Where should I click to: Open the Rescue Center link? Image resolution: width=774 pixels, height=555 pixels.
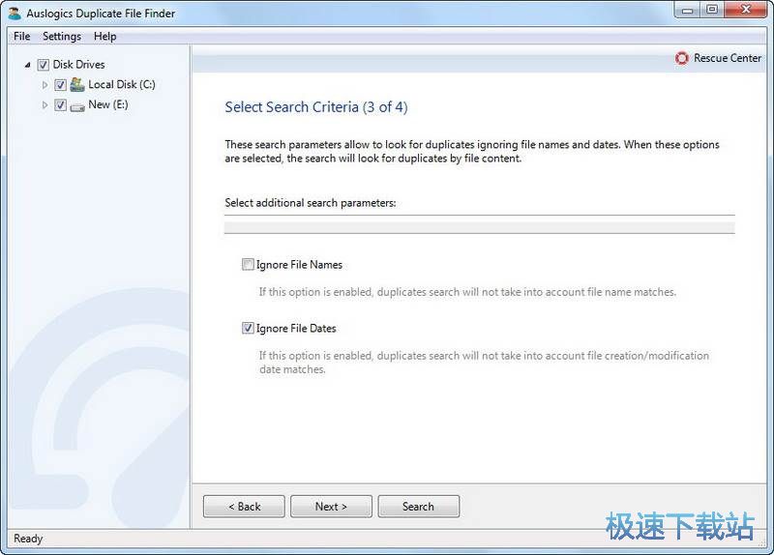click(728, 58)
